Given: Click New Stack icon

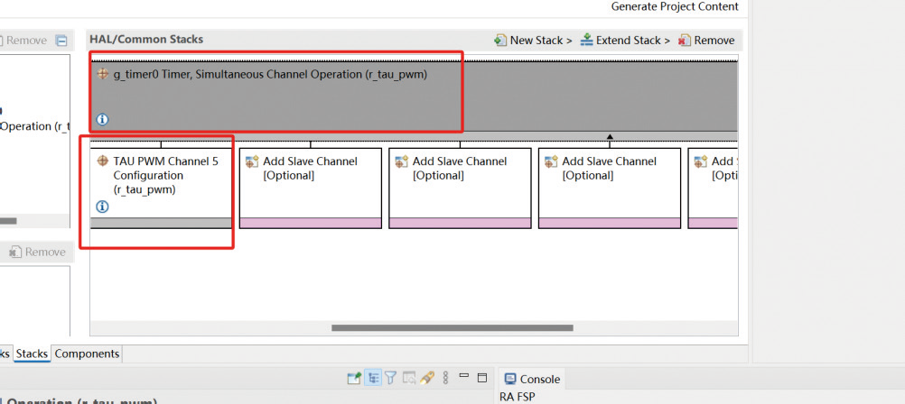Looking at the screenshot, I should point(500,41).
